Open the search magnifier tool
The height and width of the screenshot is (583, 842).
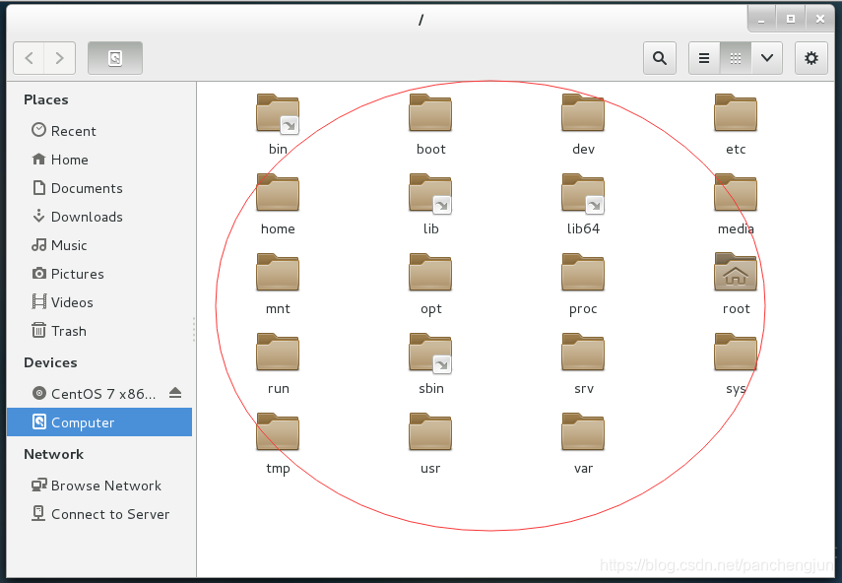click(660, 58)
